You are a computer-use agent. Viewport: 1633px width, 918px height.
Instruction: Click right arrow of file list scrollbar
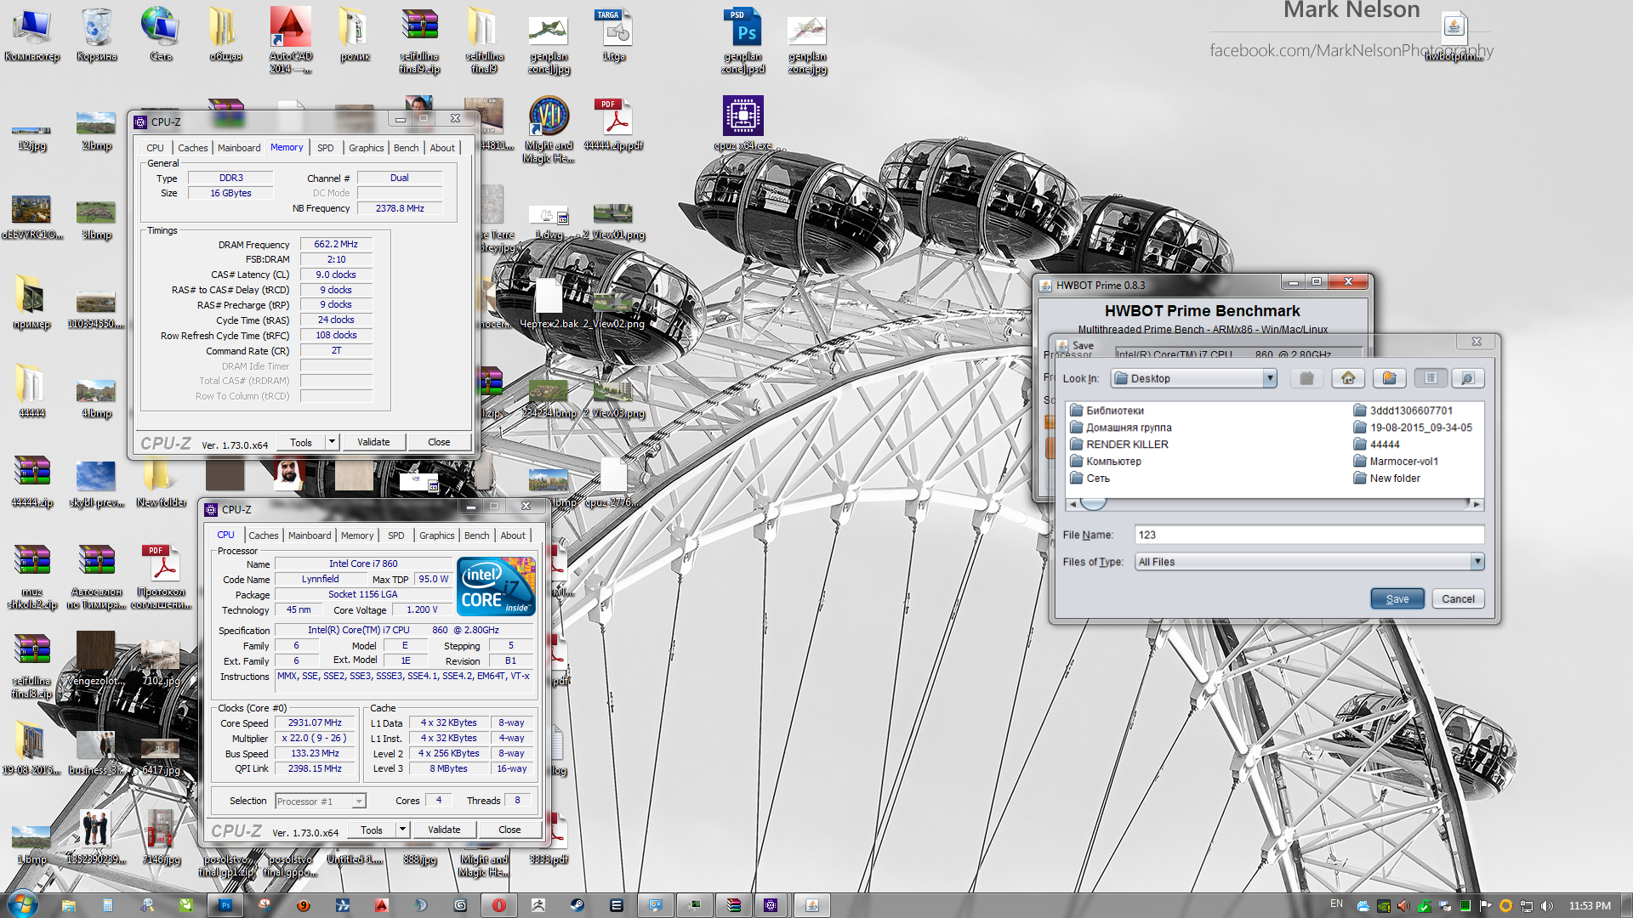(x=1477, y=504)
